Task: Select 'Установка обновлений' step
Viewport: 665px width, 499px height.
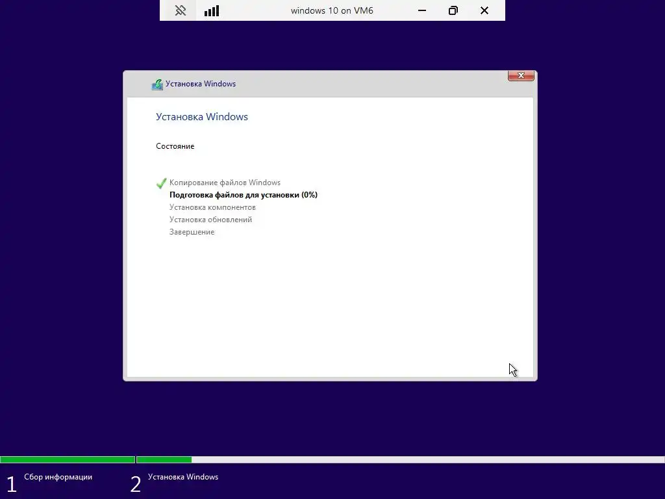Action: click(211, 220)
